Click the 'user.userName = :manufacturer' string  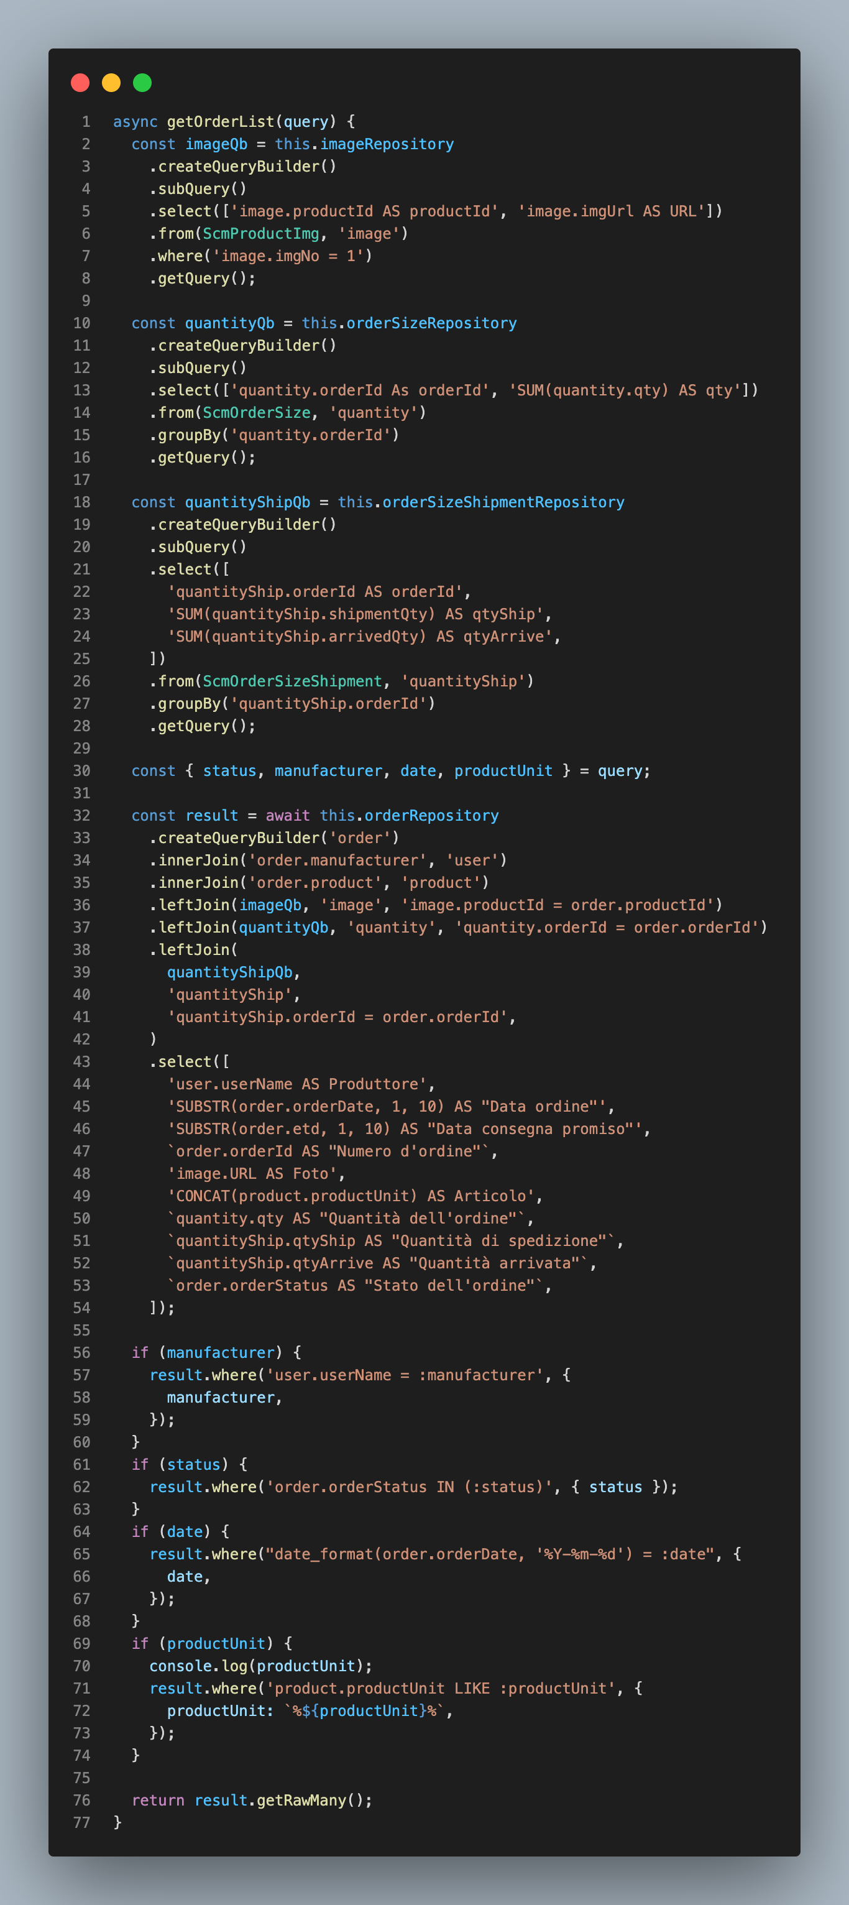(x=405, y=1375)
